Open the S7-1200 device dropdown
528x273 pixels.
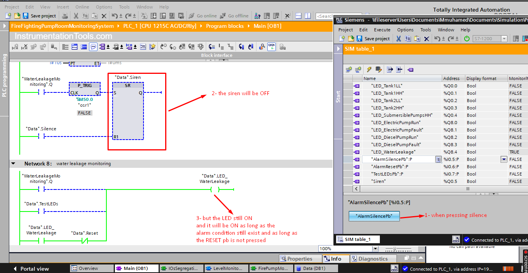504,39
